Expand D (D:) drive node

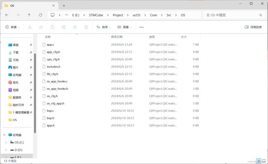tap(6, 150)
